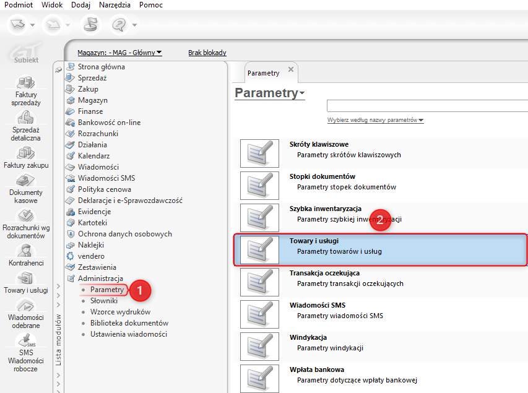528x393 pixels.
Task: Open Dokumenty kasowe sidebar icon
Action: 26,180
